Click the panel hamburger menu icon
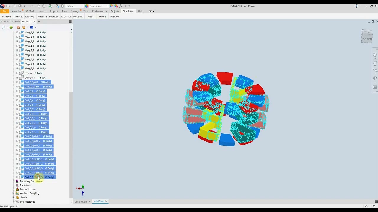378x212 pixels. (x=70, y=21)
